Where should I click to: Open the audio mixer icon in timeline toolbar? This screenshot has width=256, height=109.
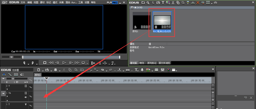click(162, 70)
